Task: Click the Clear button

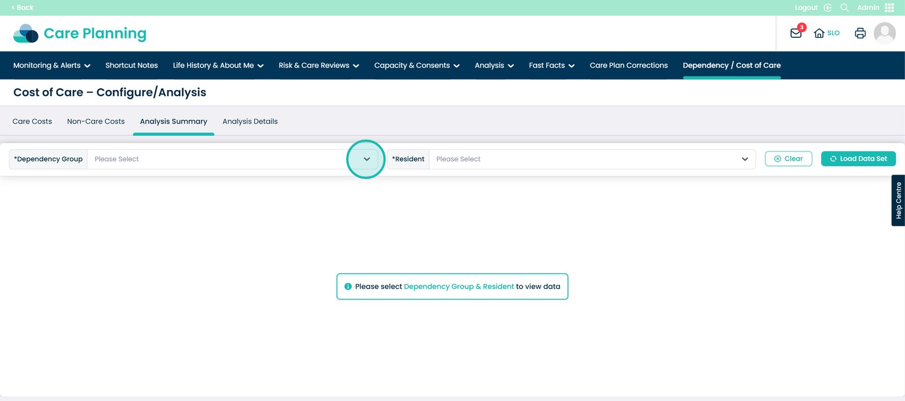Action: (x=788, y=159)
